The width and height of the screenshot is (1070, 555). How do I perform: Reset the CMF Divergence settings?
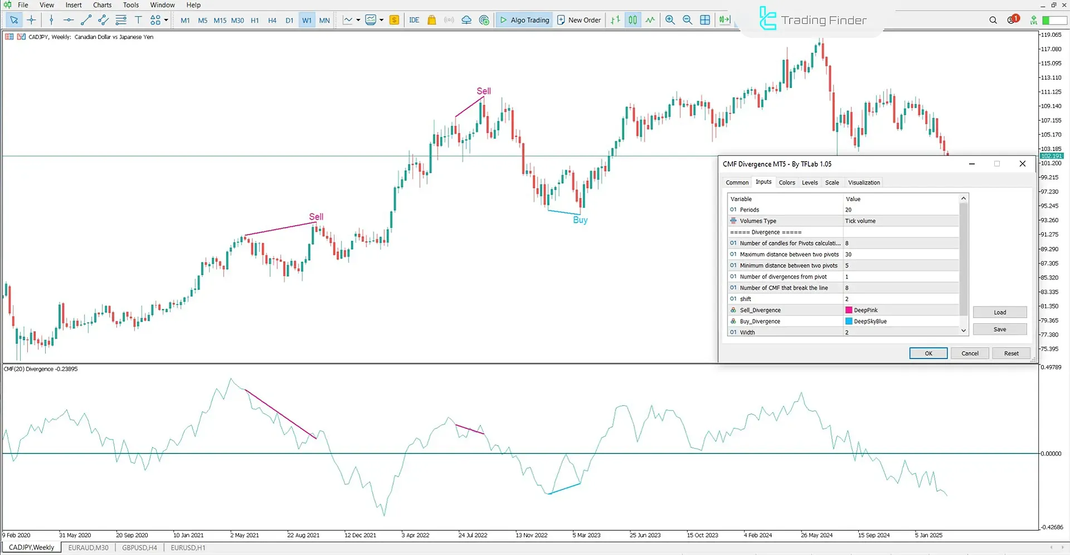click(1011, 353)
